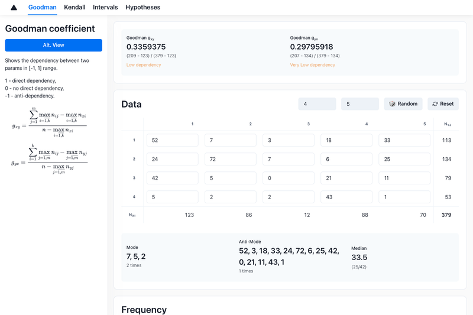This screenshot has width=473, height=315.
Task: Select the cell containing 72 in row 2
Action: [x=231, y=159]
